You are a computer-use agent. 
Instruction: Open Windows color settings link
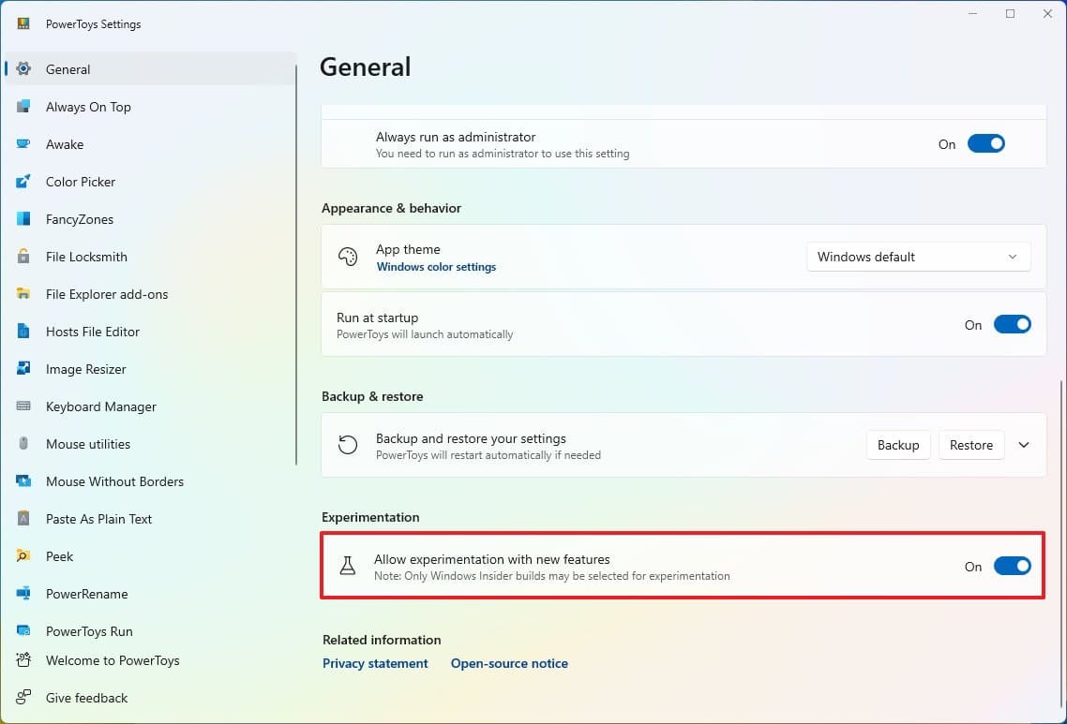coord(436,267)
